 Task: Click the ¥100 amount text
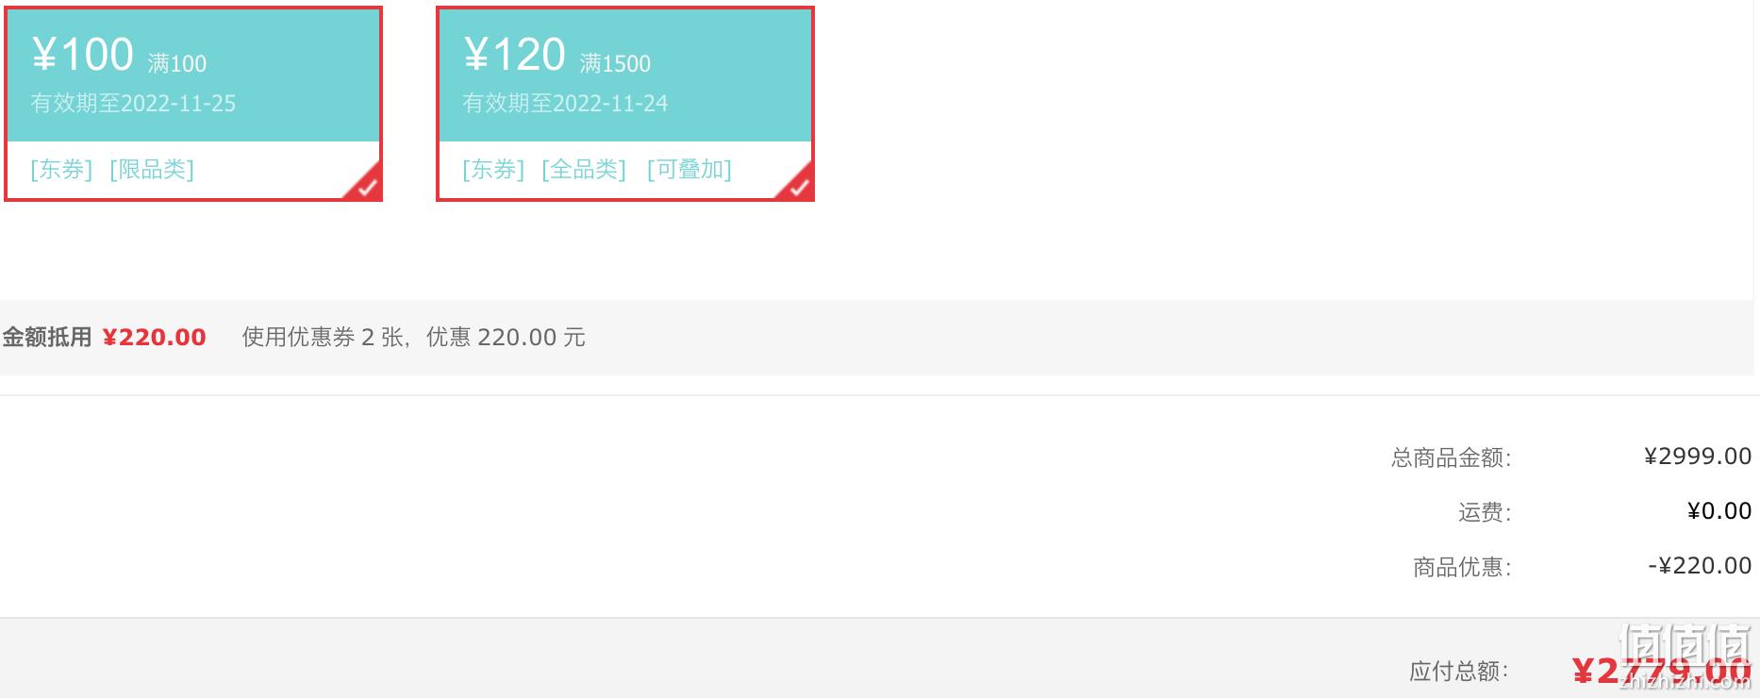(x=83, y=55)
